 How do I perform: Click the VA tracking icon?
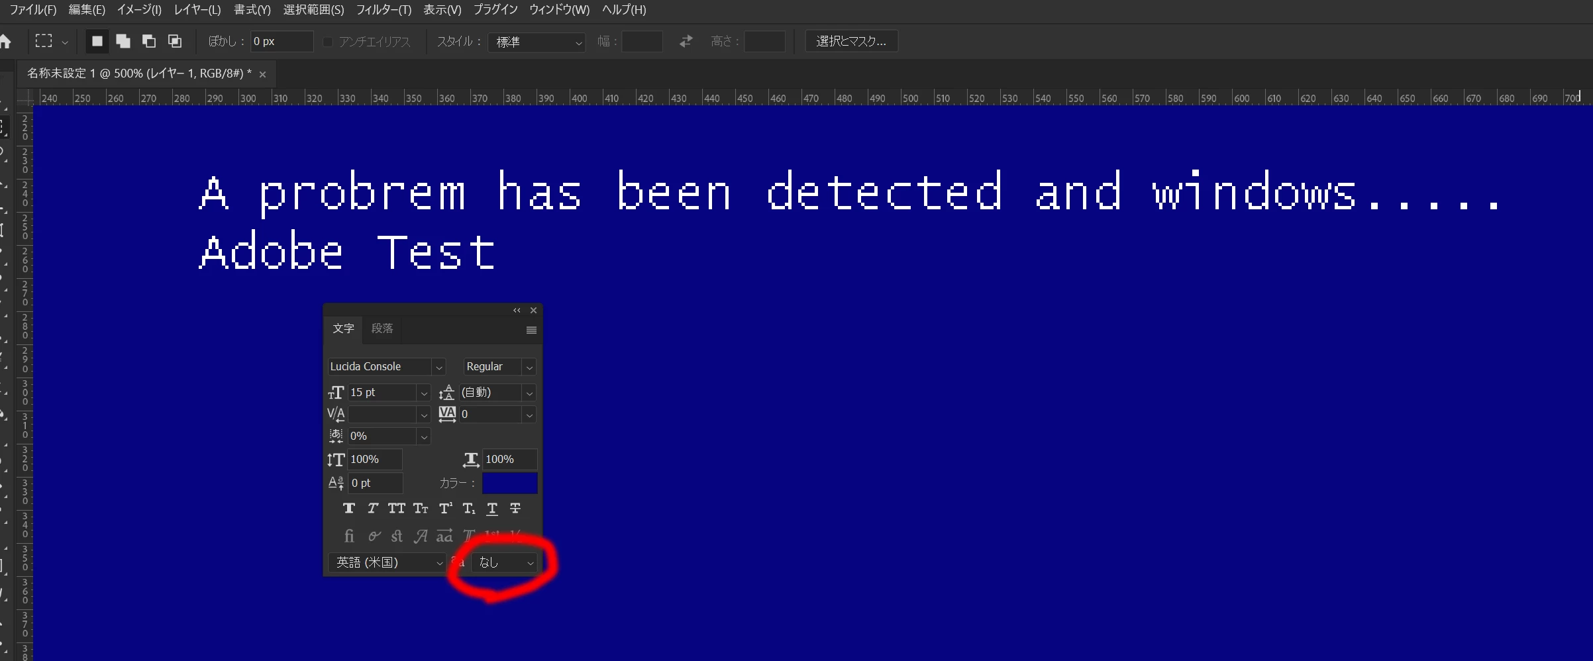(x=447, y=415)
